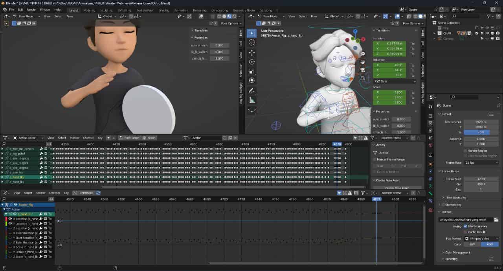This screenshot has height=271, width=503.
Task: Open the XYZ Euler rotation mode dropdown
Action: [x=394, y=81]
